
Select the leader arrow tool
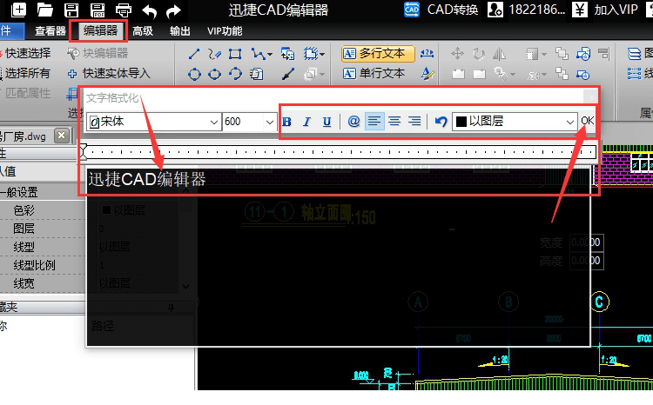pos(288,74)
